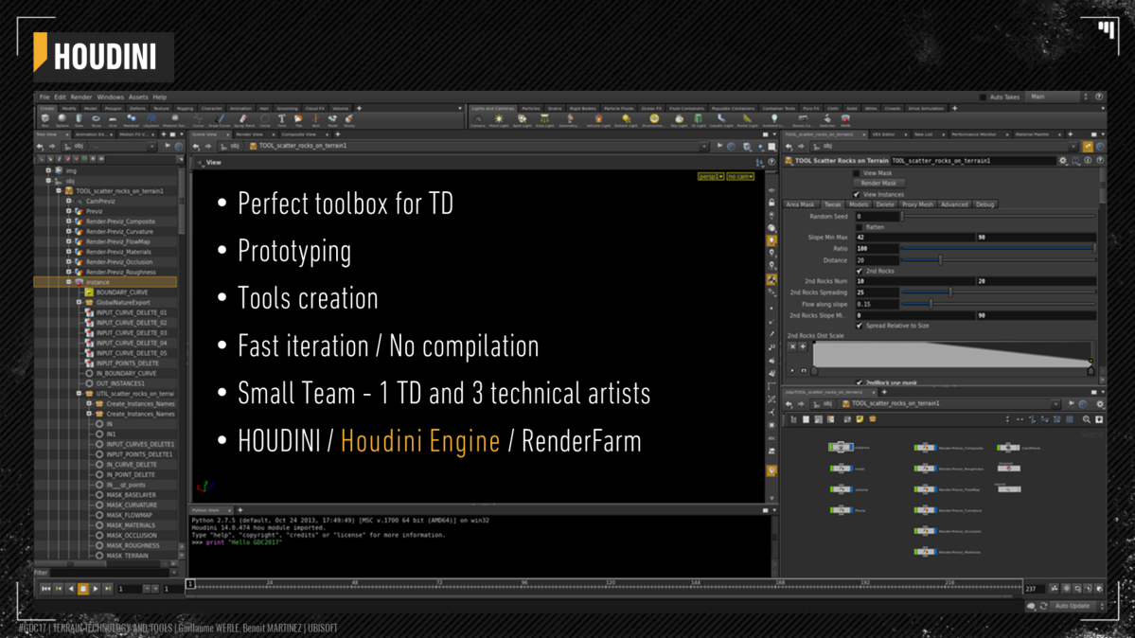Adjust the Flow along slope slider
1135x638 pixels.
pos(998,304)
